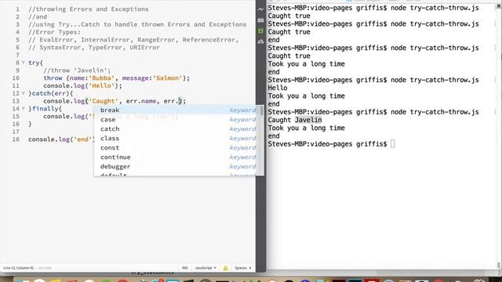502x282 pixels.
Task: Collapse the try block fold arrow on line 8
Action: point(24,63)
